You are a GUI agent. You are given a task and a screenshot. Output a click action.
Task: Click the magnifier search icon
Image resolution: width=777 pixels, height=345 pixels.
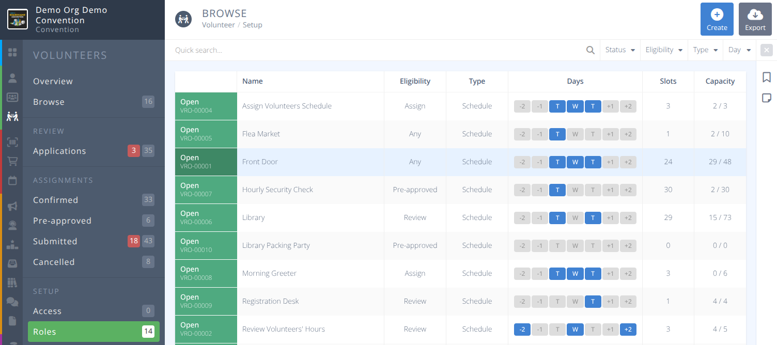coord(590,50)
